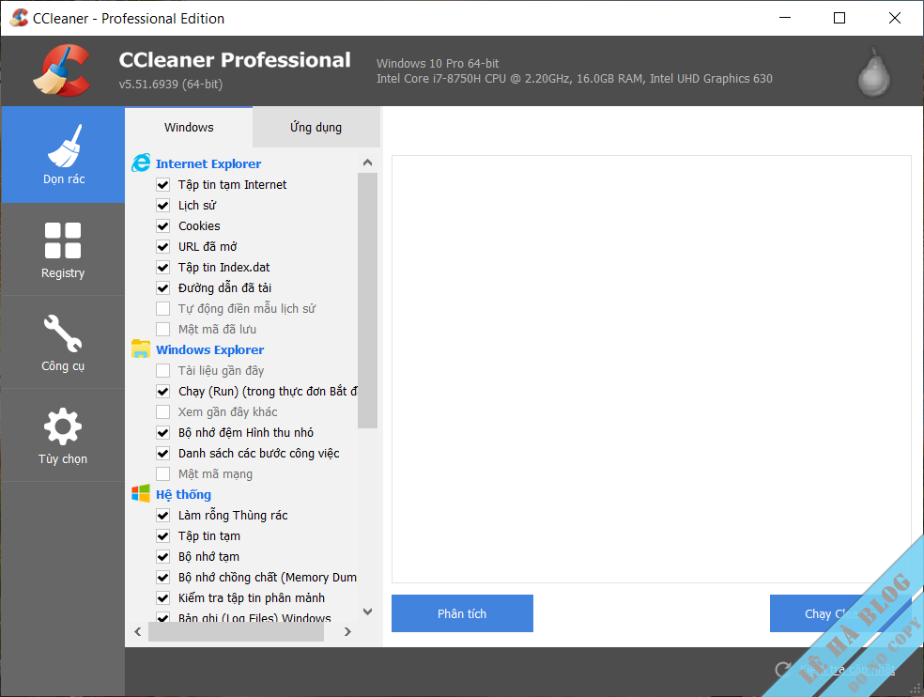The width and height of the screenshot is (924, 697).
Task: Uncheck the Lịch sử checkbox
Action: coord(163,205)
